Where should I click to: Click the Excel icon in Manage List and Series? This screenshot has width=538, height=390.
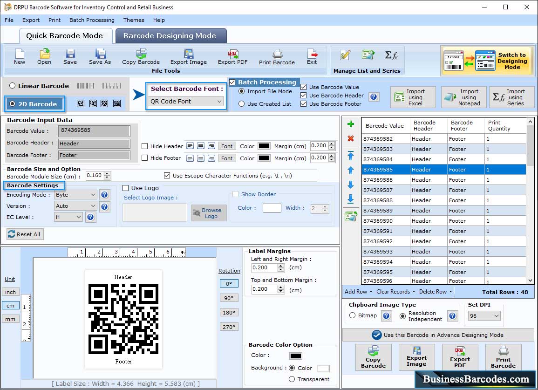(368, 55)
